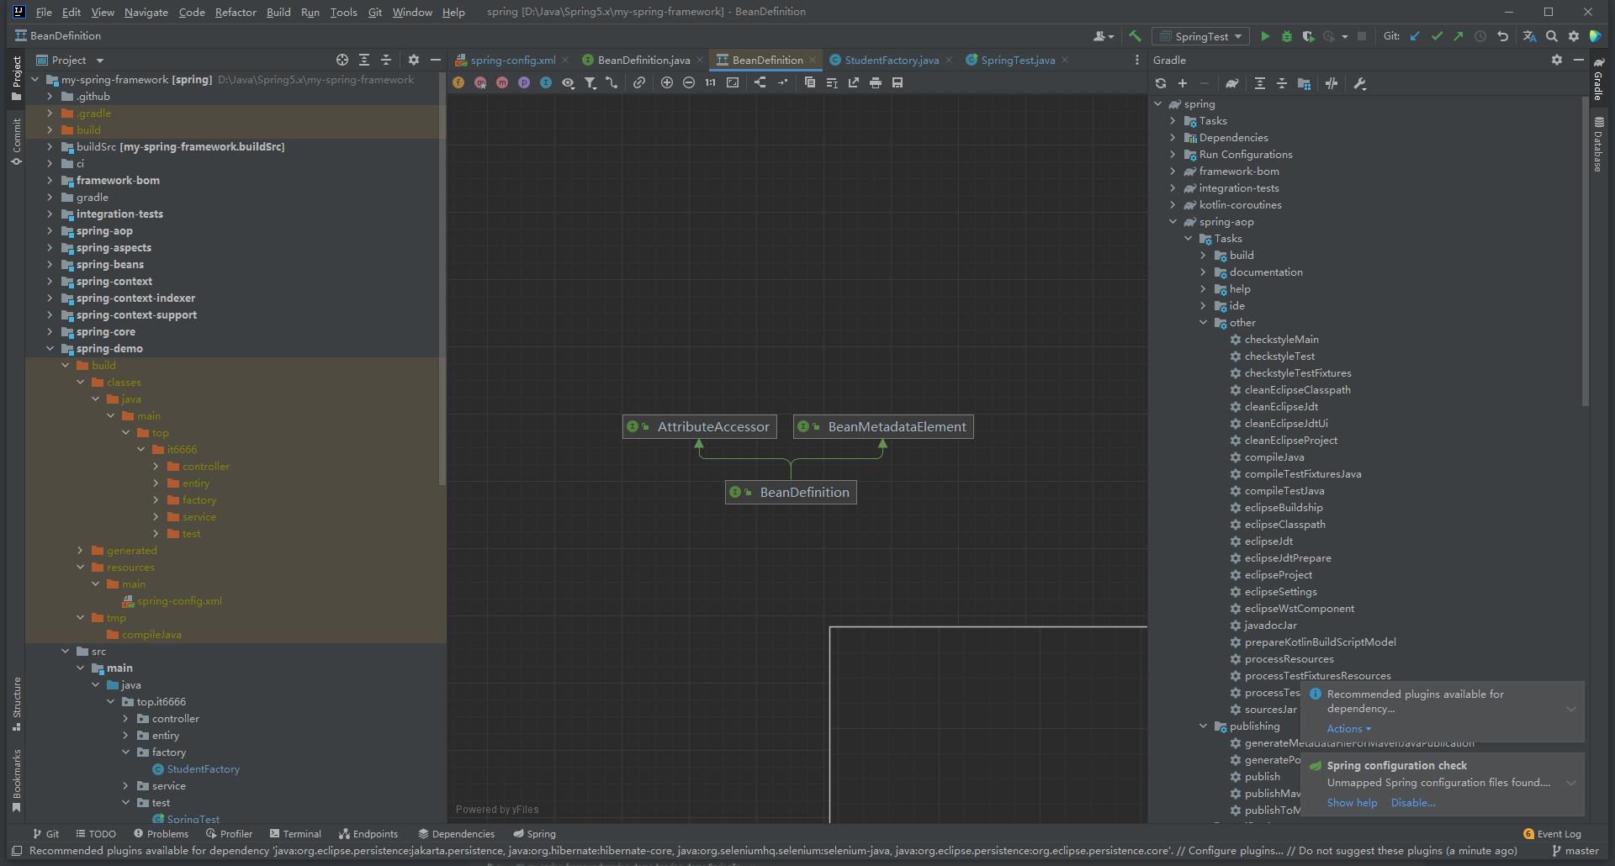Toggle Gradle offline mode
The width and height of the screenshot is (1615, 866).
point(1332,83)
